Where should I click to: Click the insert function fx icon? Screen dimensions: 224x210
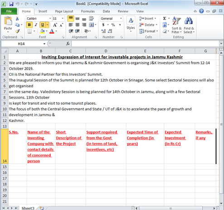[x=68, y=43]
